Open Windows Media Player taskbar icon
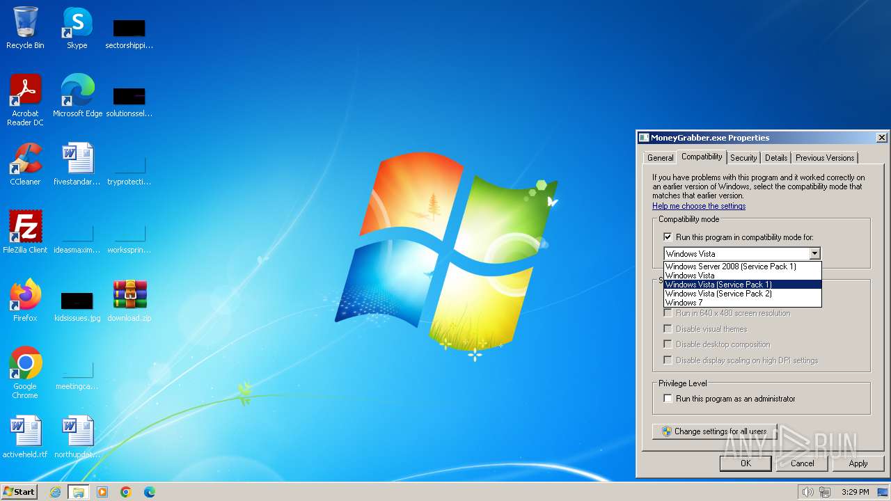 click(x=102, y=492)
